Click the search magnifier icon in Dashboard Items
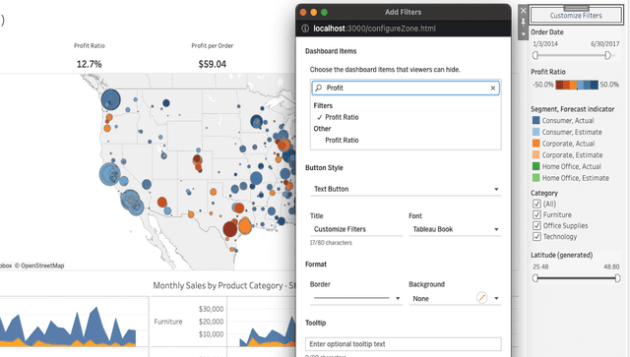 [319, 88]
